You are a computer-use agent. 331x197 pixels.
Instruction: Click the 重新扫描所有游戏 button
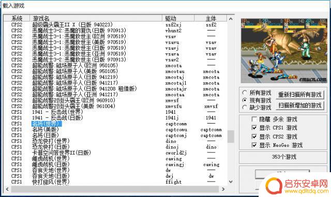click(x=300, y=95)
